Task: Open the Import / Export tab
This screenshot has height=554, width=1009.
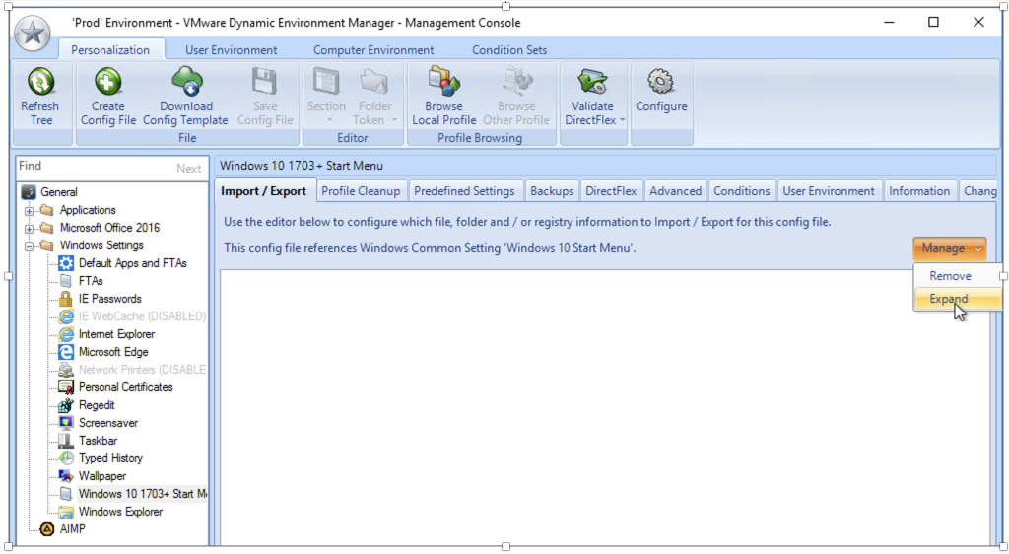Action: click(264, 191)
